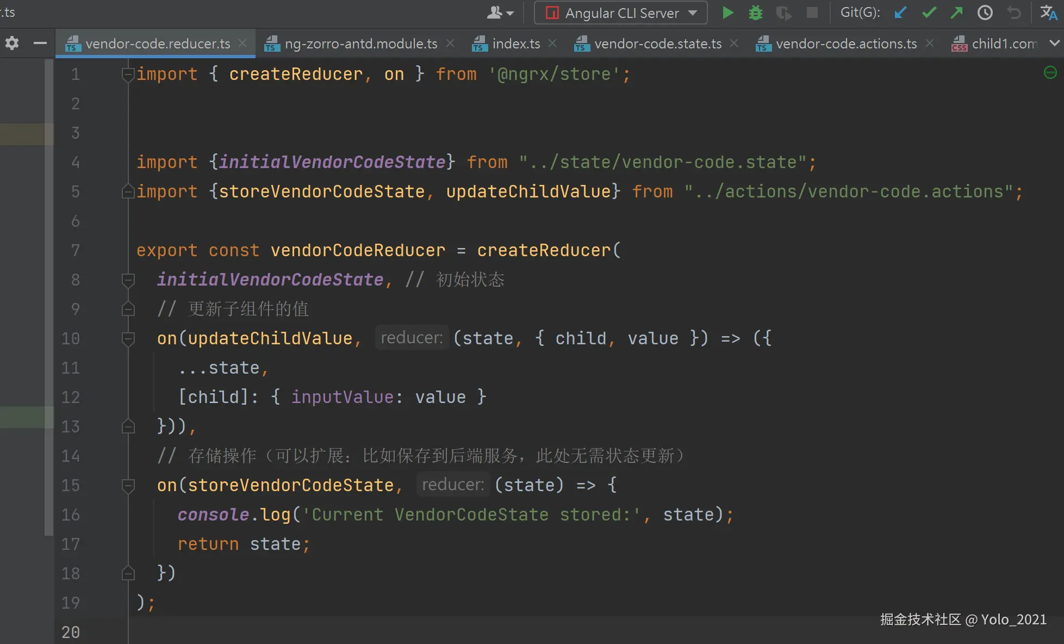Click the green Debug bug icon

click(755, 13)
